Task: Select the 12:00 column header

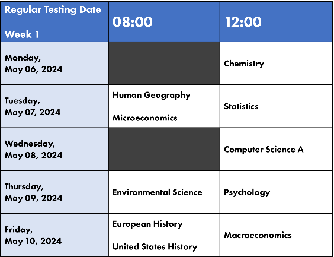Action: tap(276, 21)
